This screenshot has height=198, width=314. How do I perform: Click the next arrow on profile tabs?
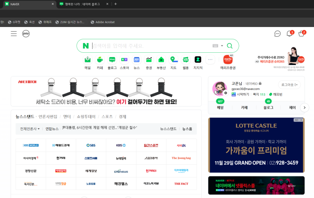tap(305, 108)
